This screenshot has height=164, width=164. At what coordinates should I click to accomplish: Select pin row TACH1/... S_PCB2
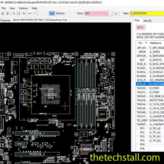150,92
